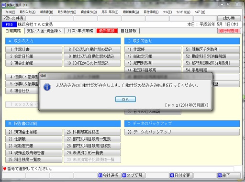Open 6 複合仕訳

coord(22,91)
